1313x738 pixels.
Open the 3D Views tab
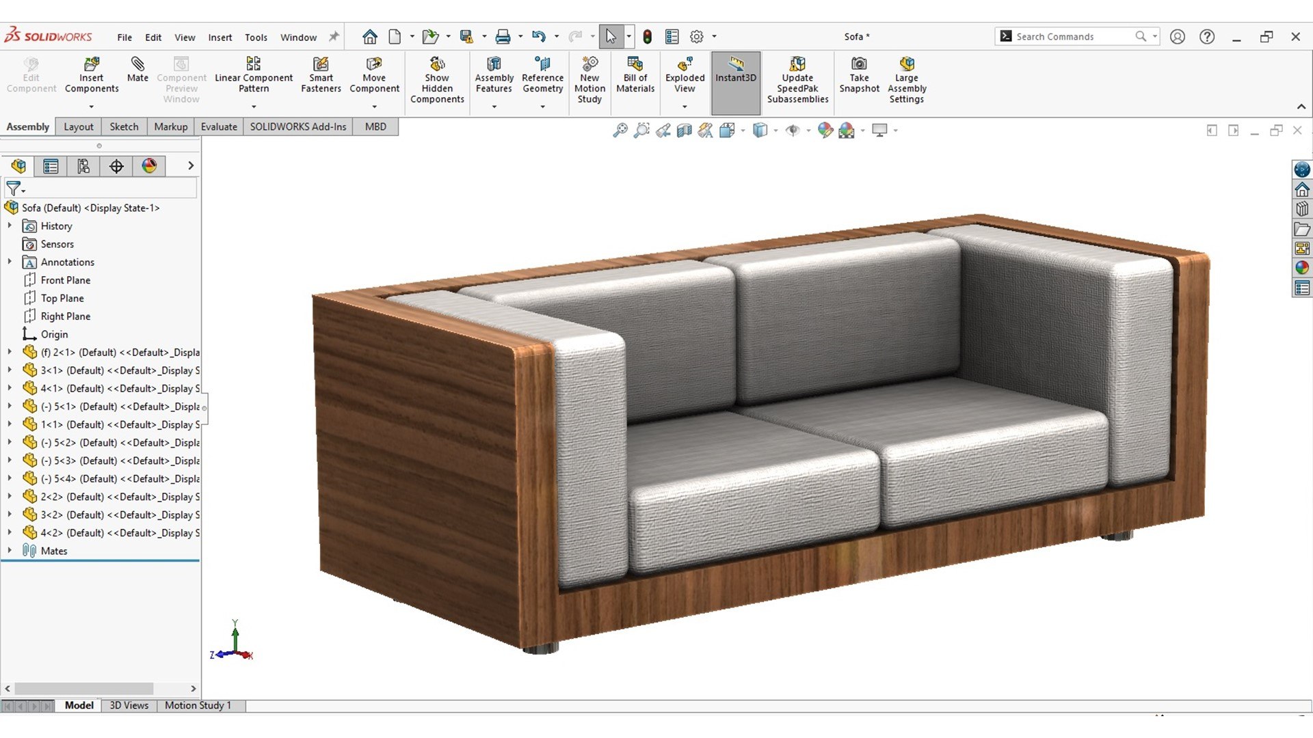129,705
